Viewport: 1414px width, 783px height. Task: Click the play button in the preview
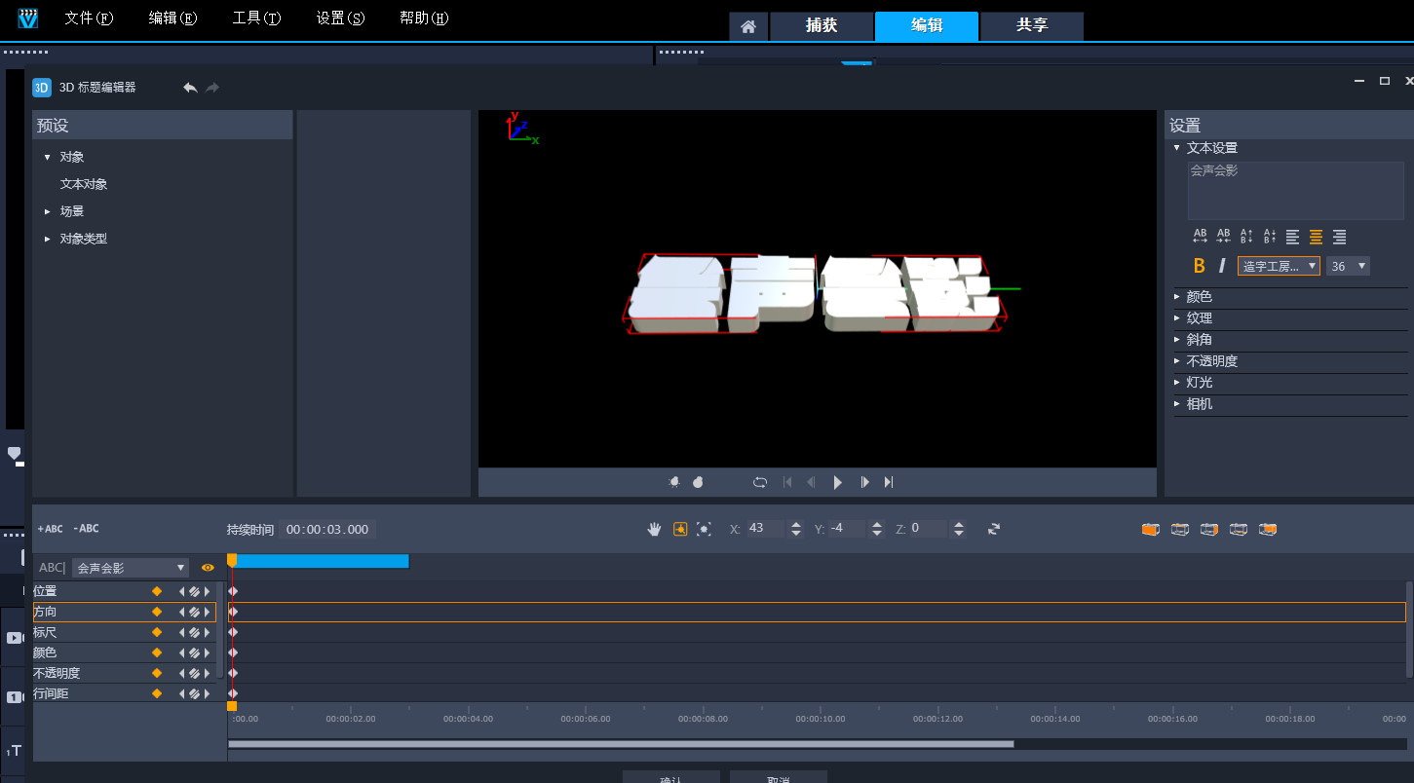coord(837,482)
